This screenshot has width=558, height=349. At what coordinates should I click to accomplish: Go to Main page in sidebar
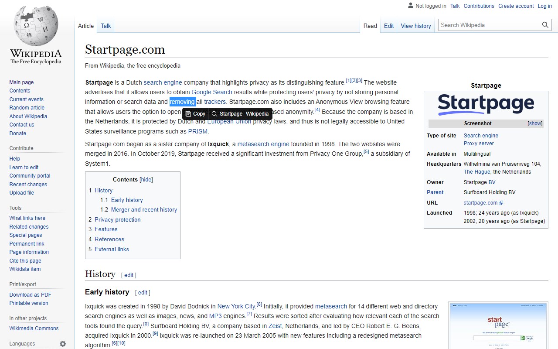tap(21, 82)
